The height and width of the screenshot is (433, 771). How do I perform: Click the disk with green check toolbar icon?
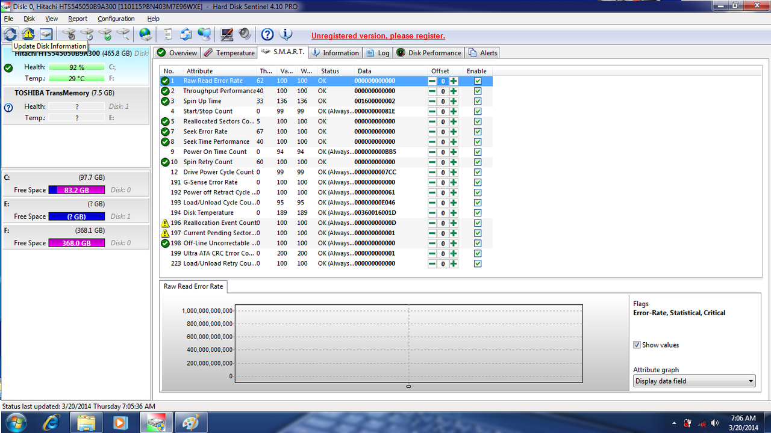[105, 34]
